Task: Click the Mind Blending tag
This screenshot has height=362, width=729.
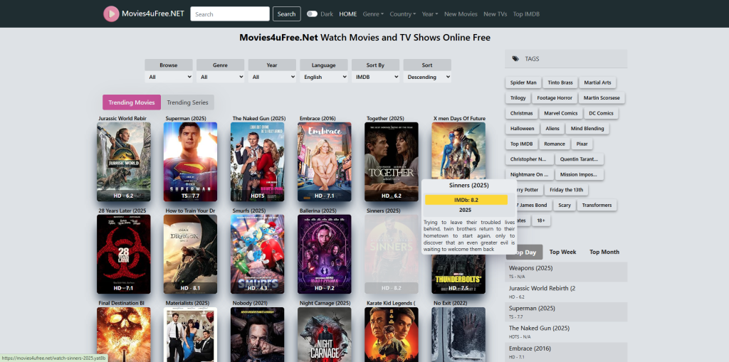Action: point(587,129)
